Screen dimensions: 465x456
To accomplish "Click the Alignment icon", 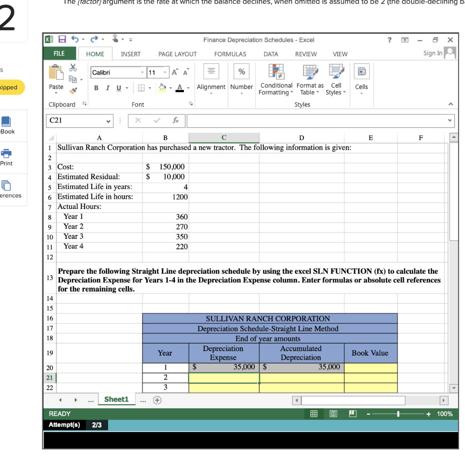I will [211, 71].
